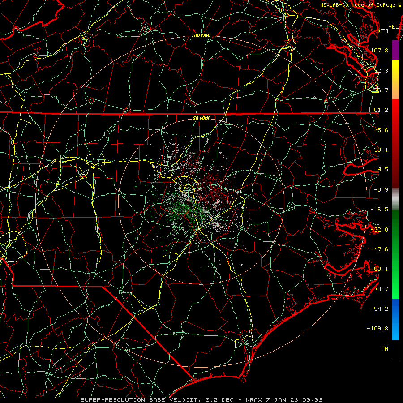The height and width of the screenshot is (403, 403).
Task: Click the NEXLAB-College of DuPage watermark text
Action: click(x=360, y=5)
